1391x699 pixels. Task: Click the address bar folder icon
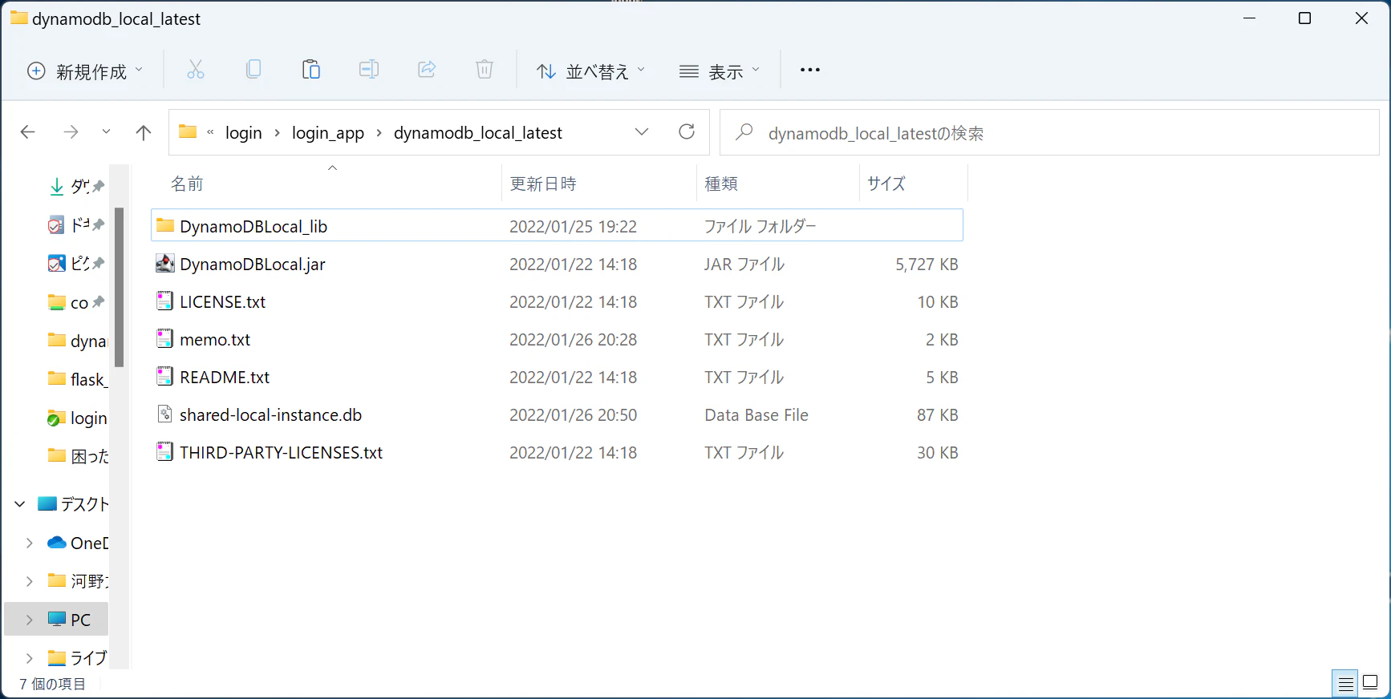(188, 131)
